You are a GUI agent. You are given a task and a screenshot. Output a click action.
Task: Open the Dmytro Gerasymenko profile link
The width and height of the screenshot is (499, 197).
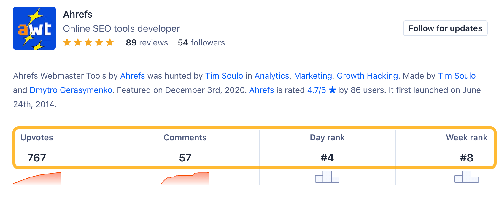point(71,90)
